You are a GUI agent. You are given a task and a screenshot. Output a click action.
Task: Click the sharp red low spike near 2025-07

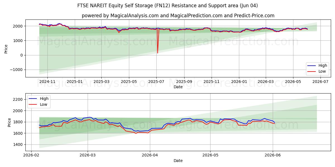pyautogui.click(x=157, y=41)
